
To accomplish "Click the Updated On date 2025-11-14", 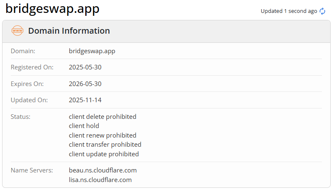I will pos(85,100).
